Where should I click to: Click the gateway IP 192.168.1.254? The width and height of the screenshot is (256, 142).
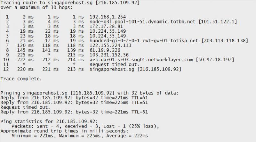[108, 17]
